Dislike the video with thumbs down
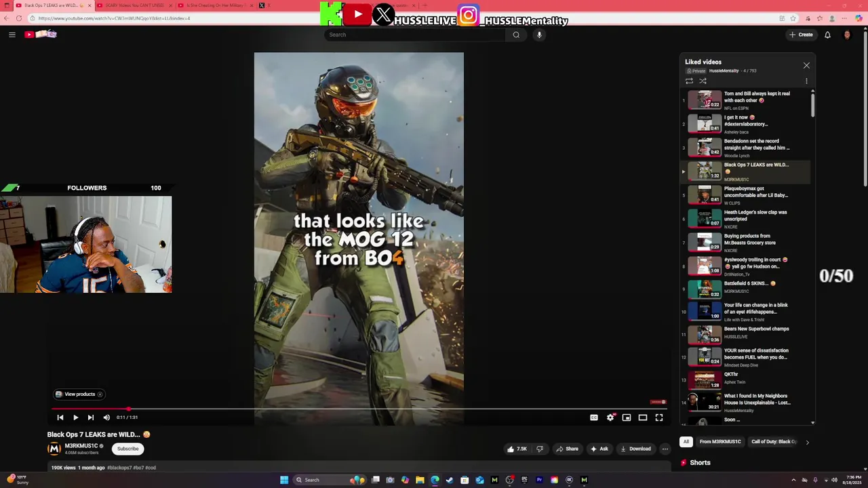This screenshot has height=488, width=868. pyautogui.click(x=540, y=449)
